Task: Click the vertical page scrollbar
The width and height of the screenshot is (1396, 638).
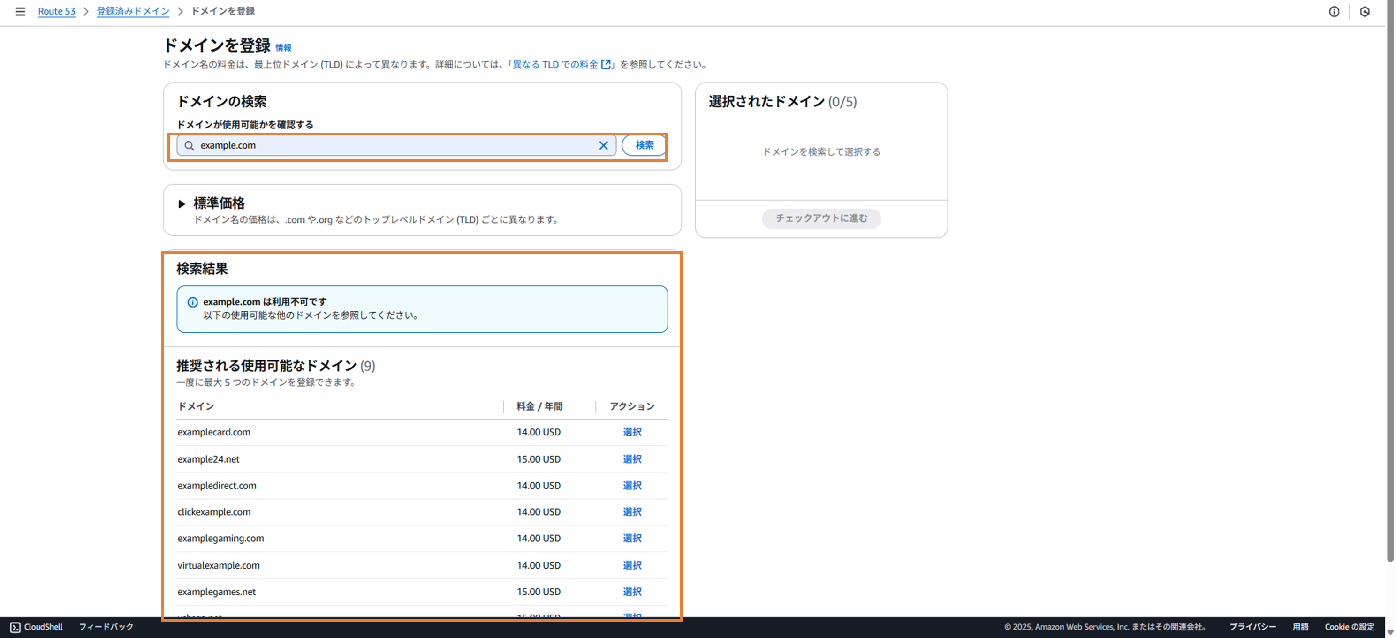Action: [x=1389, y=282]
